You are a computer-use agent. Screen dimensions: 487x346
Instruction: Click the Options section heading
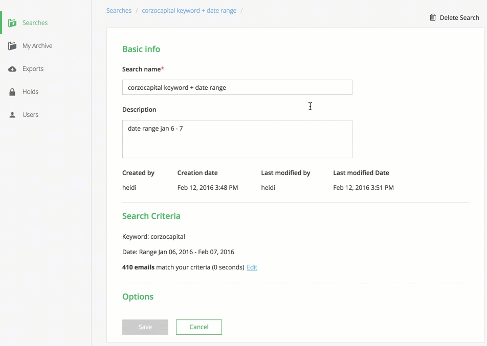tap(138, 296)
